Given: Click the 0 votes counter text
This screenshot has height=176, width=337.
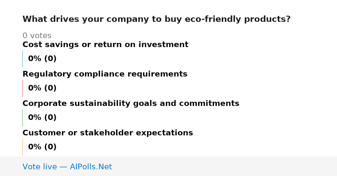Looking at the screenshot, I should [37, 36].
